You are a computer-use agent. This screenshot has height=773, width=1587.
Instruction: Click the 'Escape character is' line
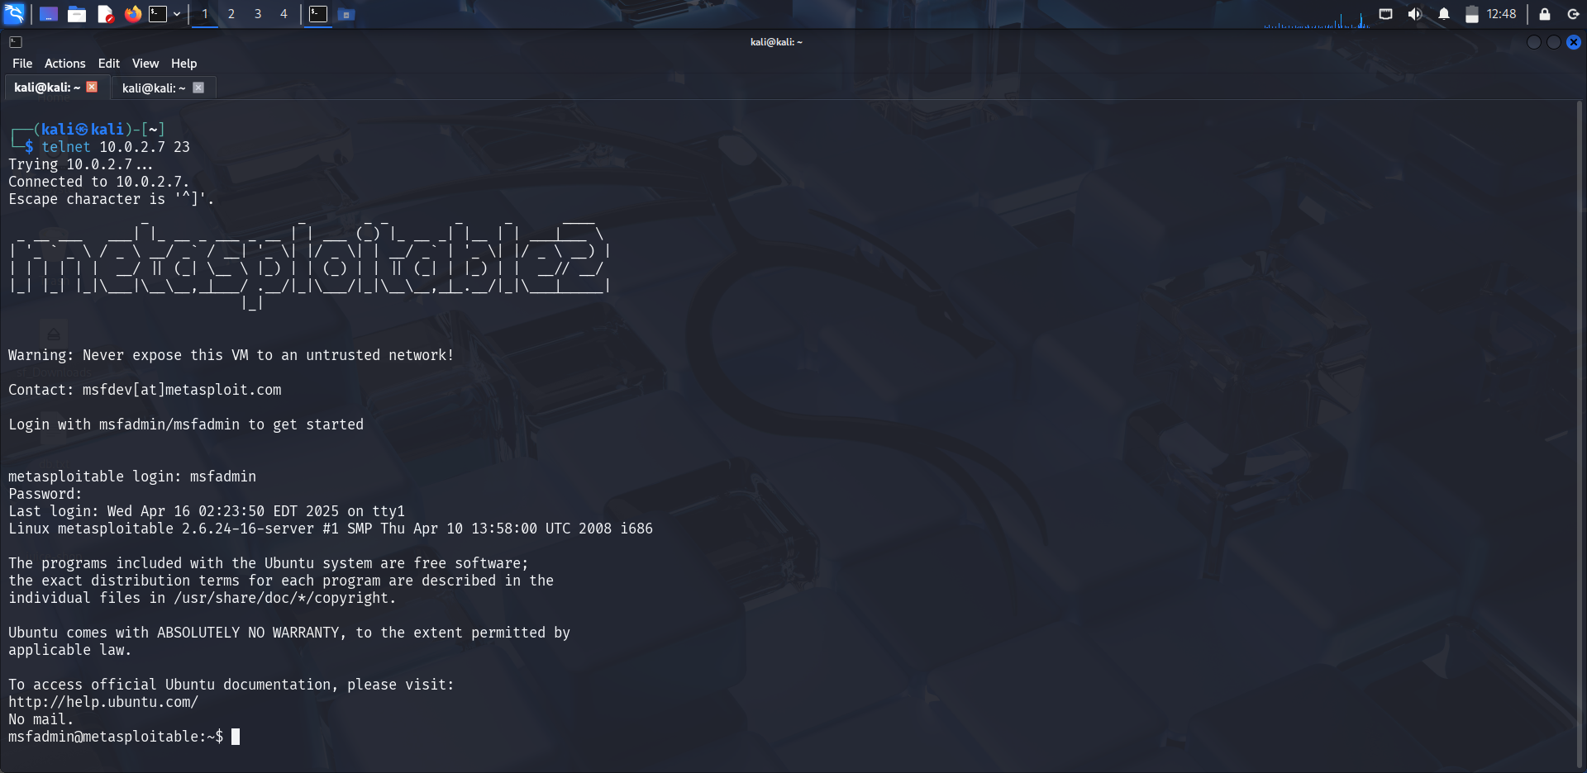(112, 199)
